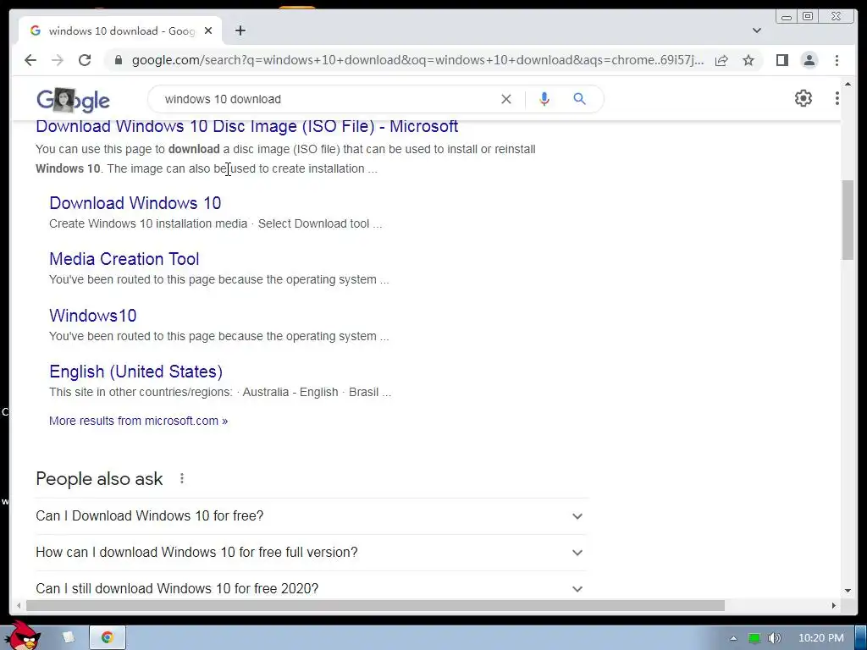The width and height of the screenshot is (867, 650).
Task: Click the URL address bar
Action: (x=417, y=60)
